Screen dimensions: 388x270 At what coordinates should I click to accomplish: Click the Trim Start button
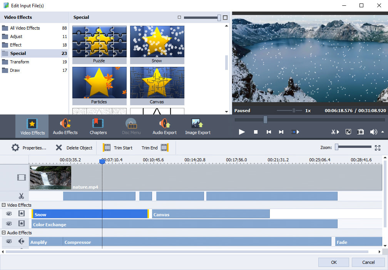pyautogui.click(x=117, y=147)
